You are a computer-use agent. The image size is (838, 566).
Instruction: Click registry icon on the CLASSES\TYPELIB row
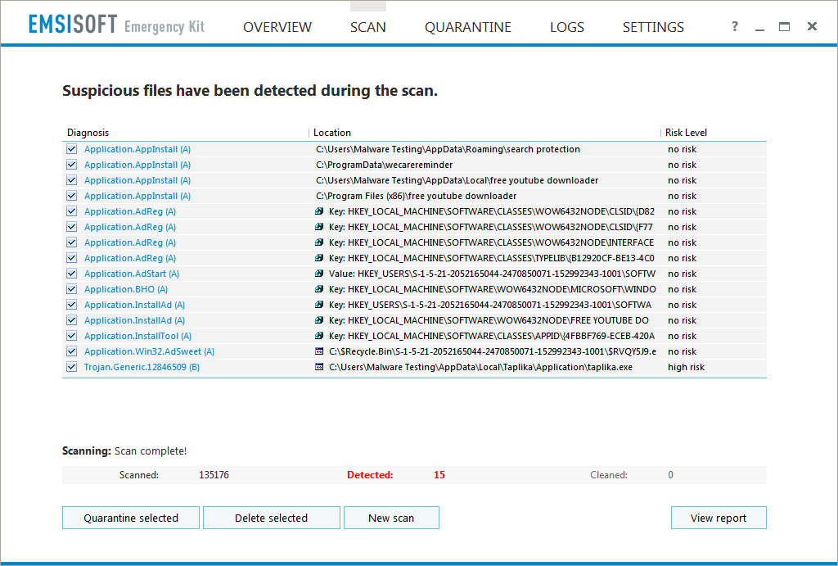coord(319,258)
